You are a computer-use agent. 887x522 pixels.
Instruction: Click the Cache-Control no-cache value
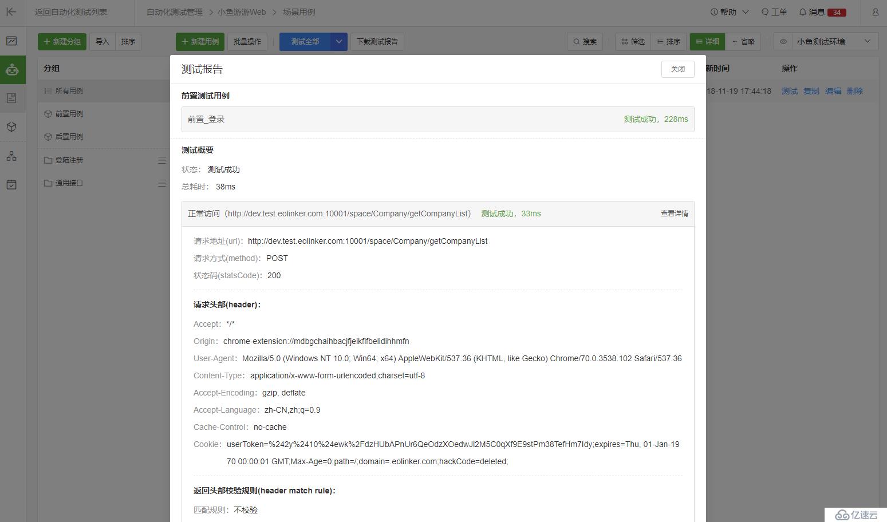(270, 427)
